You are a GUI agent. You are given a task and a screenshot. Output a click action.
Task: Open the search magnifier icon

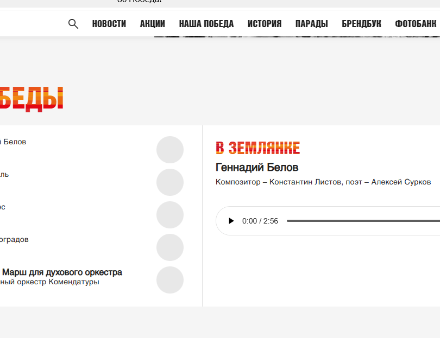pos(73,24)
